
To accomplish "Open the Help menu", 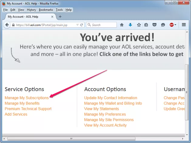I will 69,10.
